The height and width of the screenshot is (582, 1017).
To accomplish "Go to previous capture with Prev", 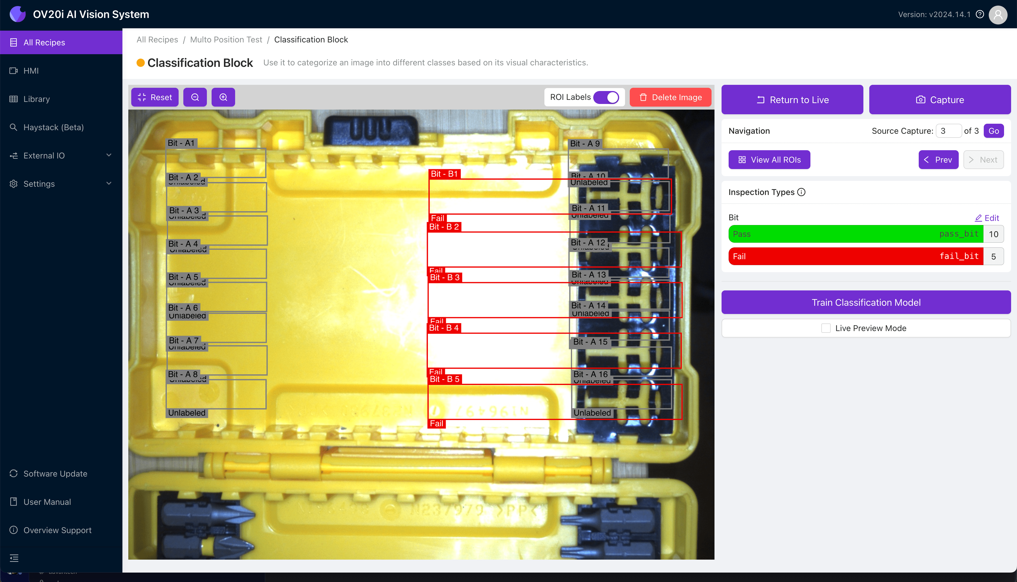I will [x=938, y=160].
